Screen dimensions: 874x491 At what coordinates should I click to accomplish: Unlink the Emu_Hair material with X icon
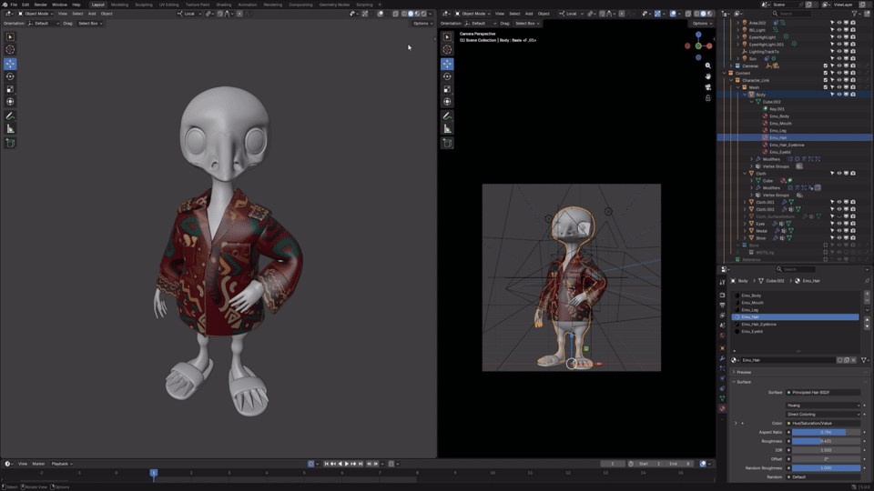point(853,360)
